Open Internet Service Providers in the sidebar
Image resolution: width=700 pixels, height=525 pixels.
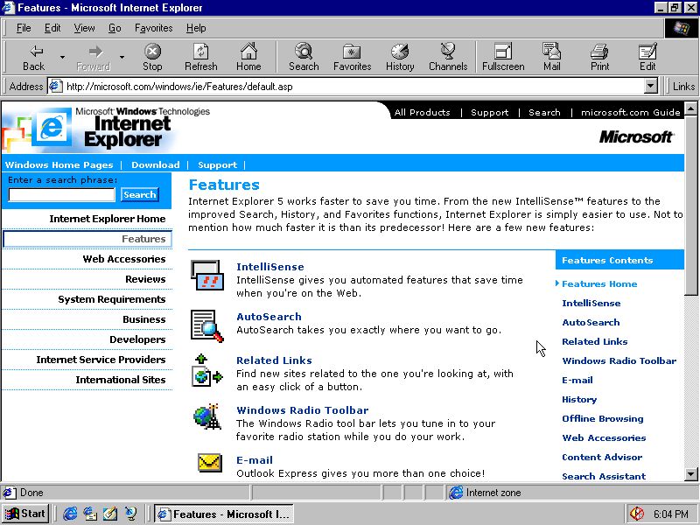[x=101, y=360]
